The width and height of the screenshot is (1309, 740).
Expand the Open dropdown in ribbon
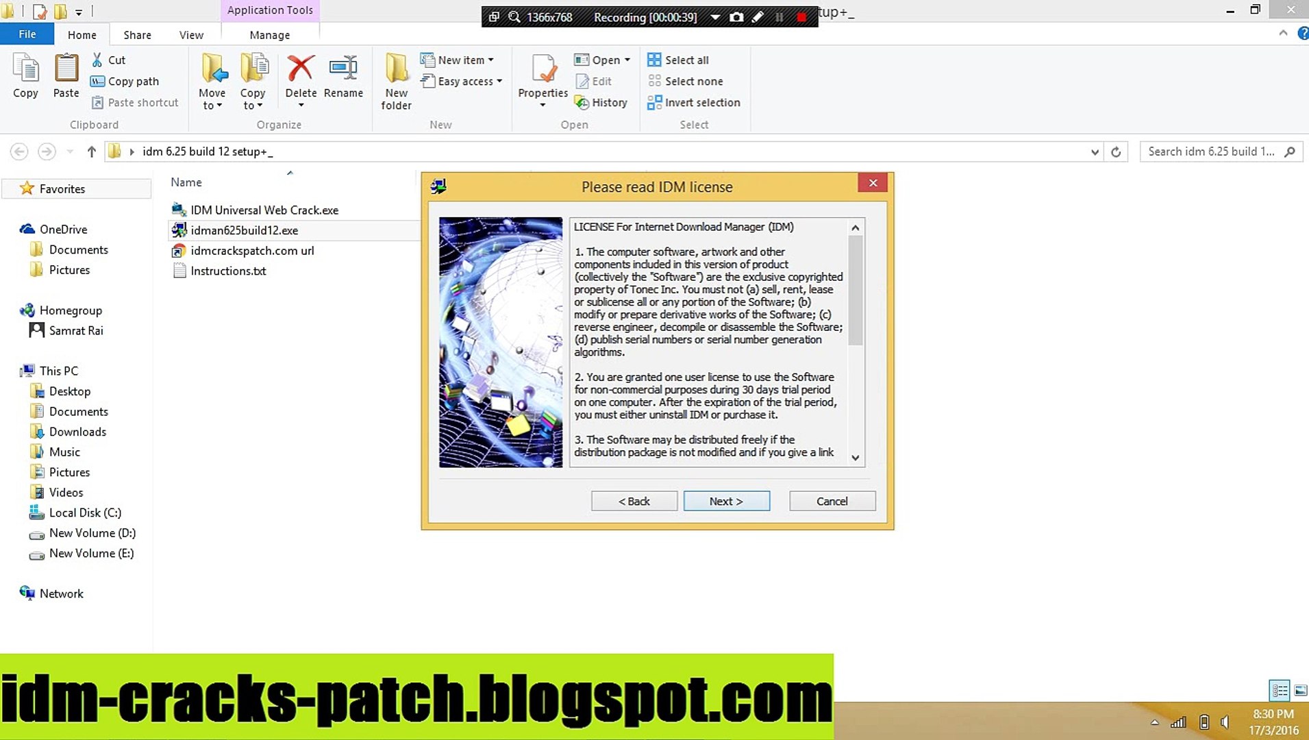(x=602, y=60)
